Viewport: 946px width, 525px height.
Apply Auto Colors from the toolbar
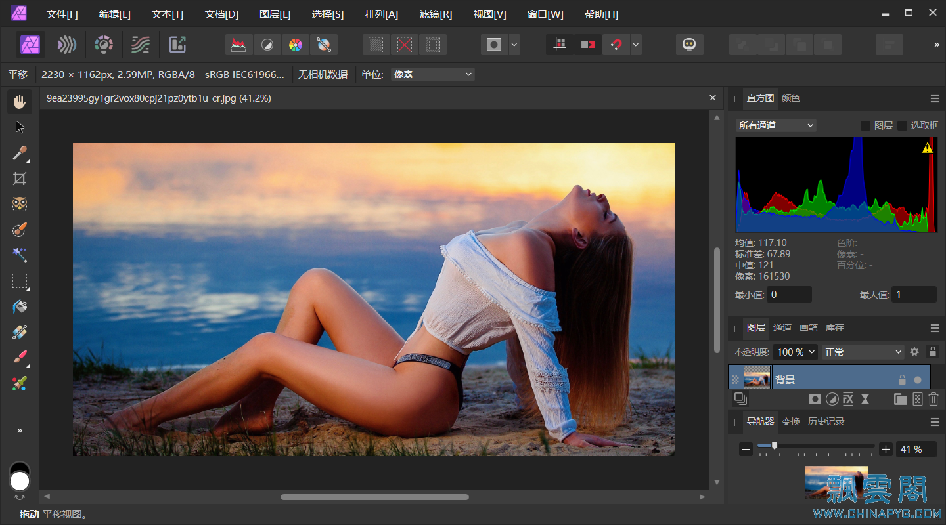(x=296, y=45)
